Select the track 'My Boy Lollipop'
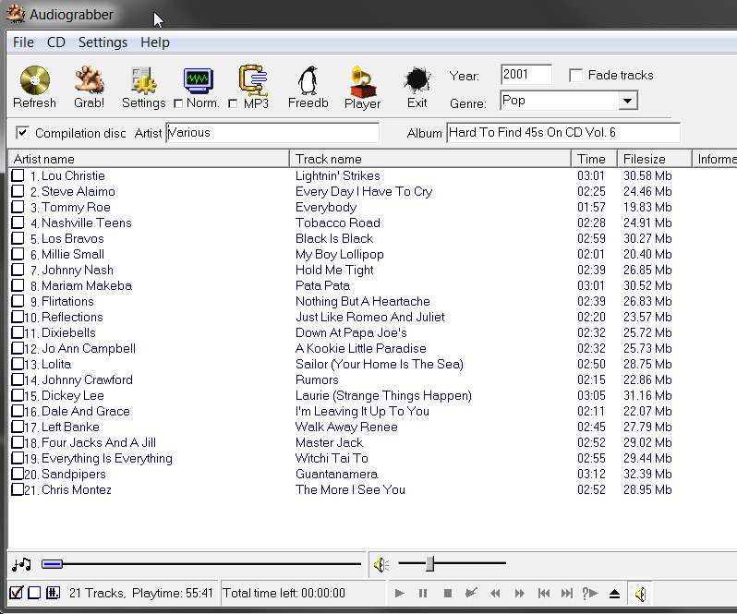This screenshot has height=614, width=737. (x=339, y=254)
